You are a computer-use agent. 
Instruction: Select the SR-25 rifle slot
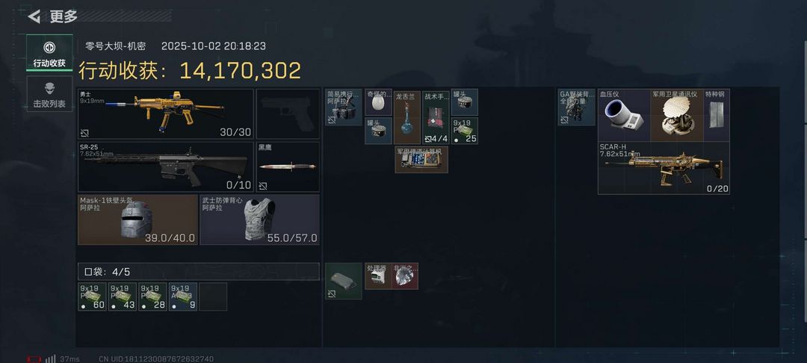pos(166,167)
